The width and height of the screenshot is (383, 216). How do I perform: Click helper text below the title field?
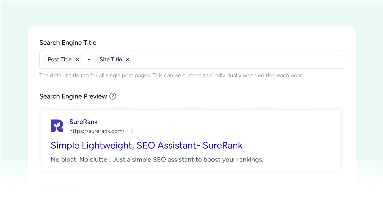point(171,76)
